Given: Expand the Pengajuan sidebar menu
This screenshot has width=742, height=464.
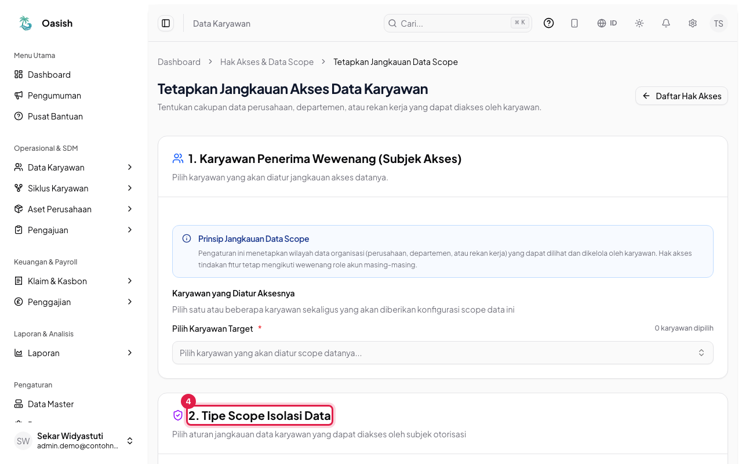Looking at the screenshot, I should [x=74, y=230].
